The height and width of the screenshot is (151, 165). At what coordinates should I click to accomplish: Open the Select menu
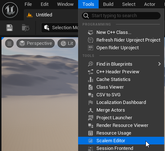pos(129,4)
